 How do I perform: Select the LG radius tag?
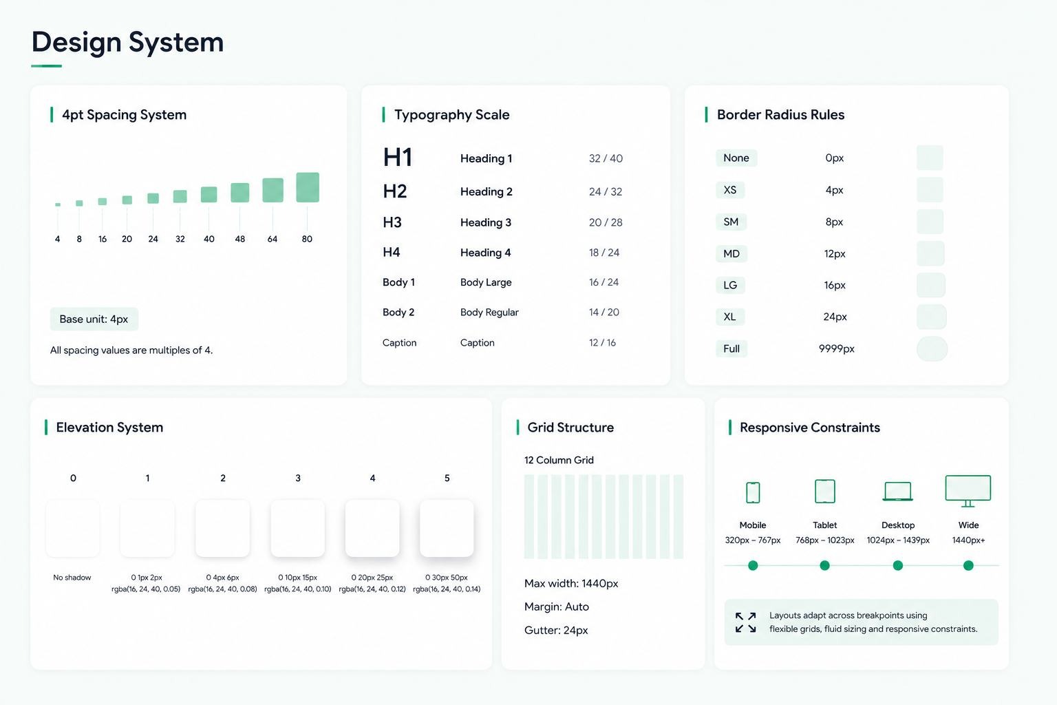730,285
